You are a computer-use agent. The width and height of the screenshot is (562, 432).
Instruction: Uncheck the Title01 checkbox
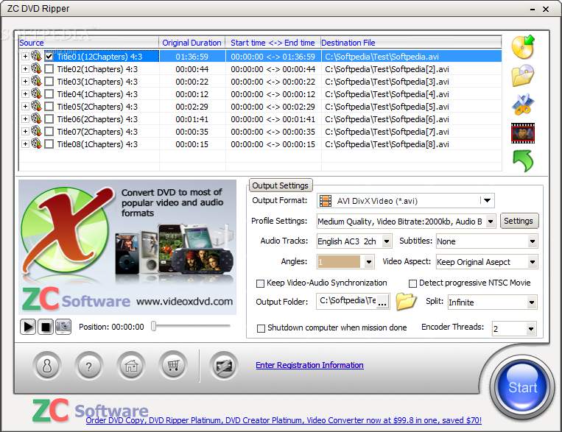point(49,56)
